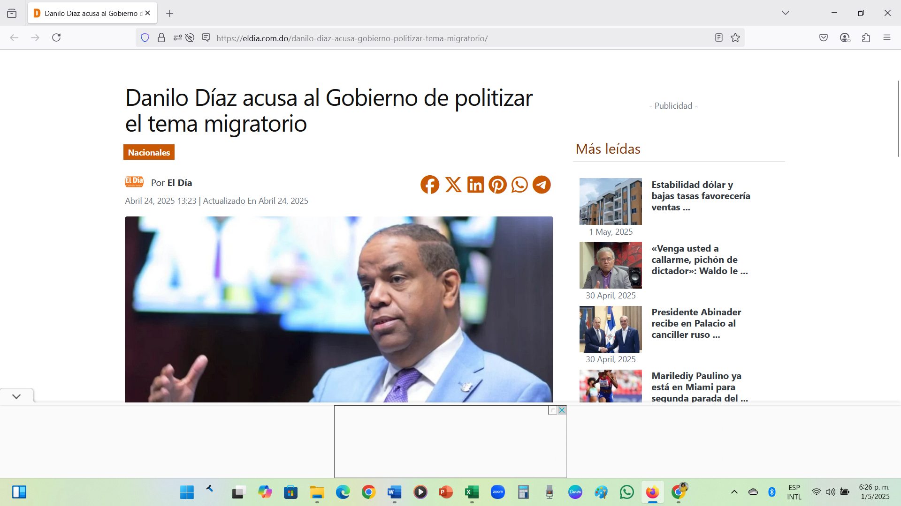Open Extensions puzzle icon

pos(866,37)
